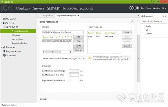Collapse the SERVER1 tree node

5,27
